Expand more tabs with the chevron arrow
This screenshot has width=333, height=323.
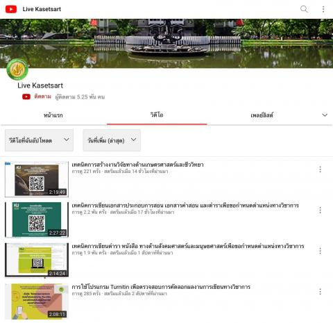coord(325,115)
